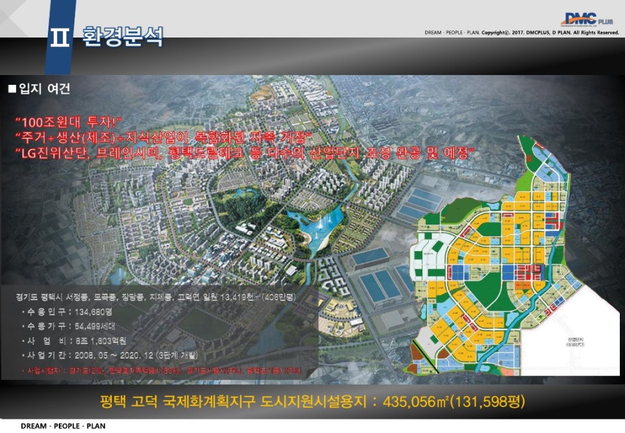Viewport: 625px width, 433px height.
Task: Click the yellow caption 평택 고덕 국제화계획지구
Action: tap(312, 401)
